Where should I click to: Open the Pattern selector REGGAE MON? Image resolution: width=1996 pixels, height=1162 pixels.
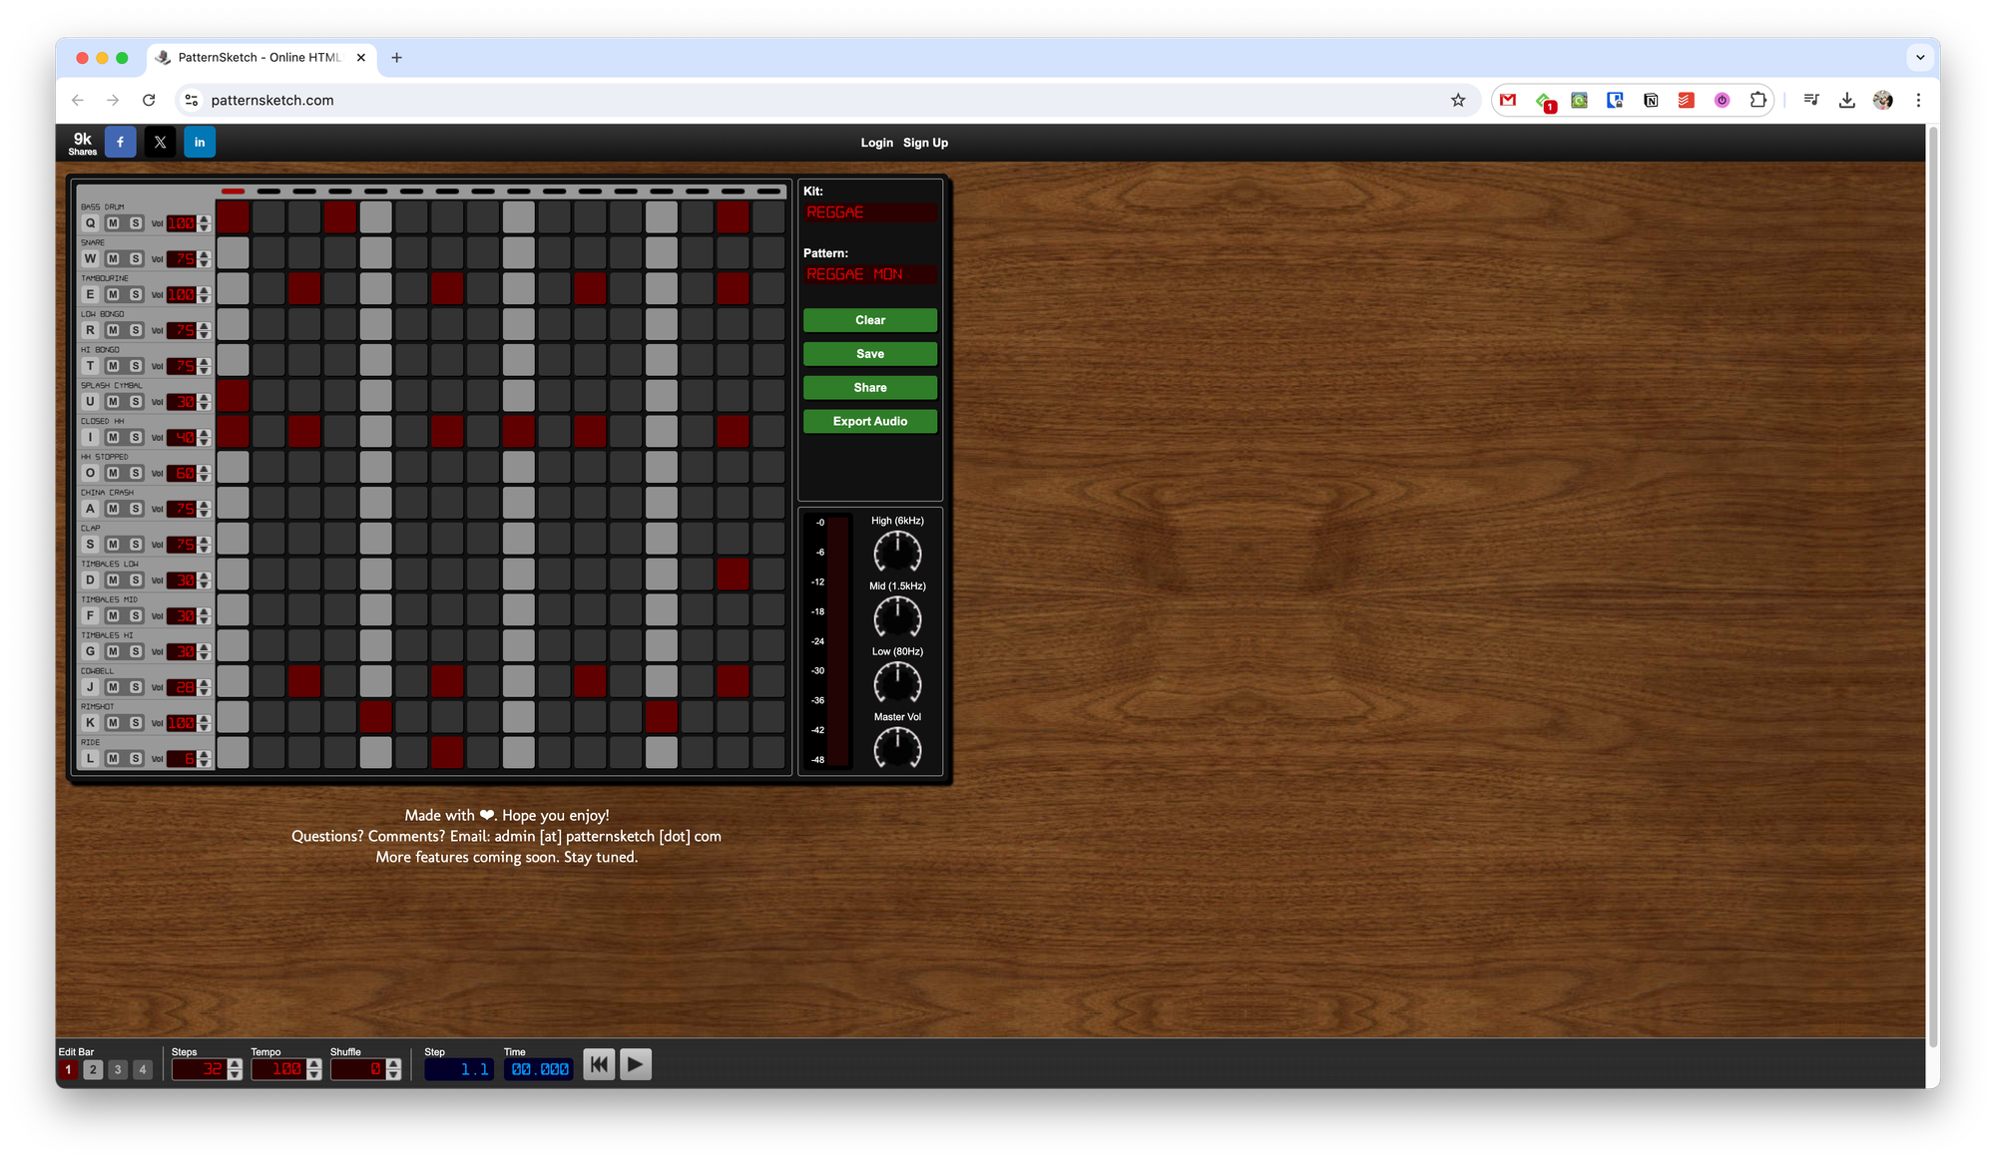[869, 274]
